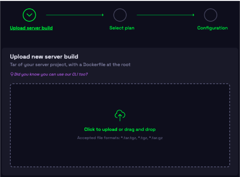Click the lightbulb tip icon

(12, 74)
